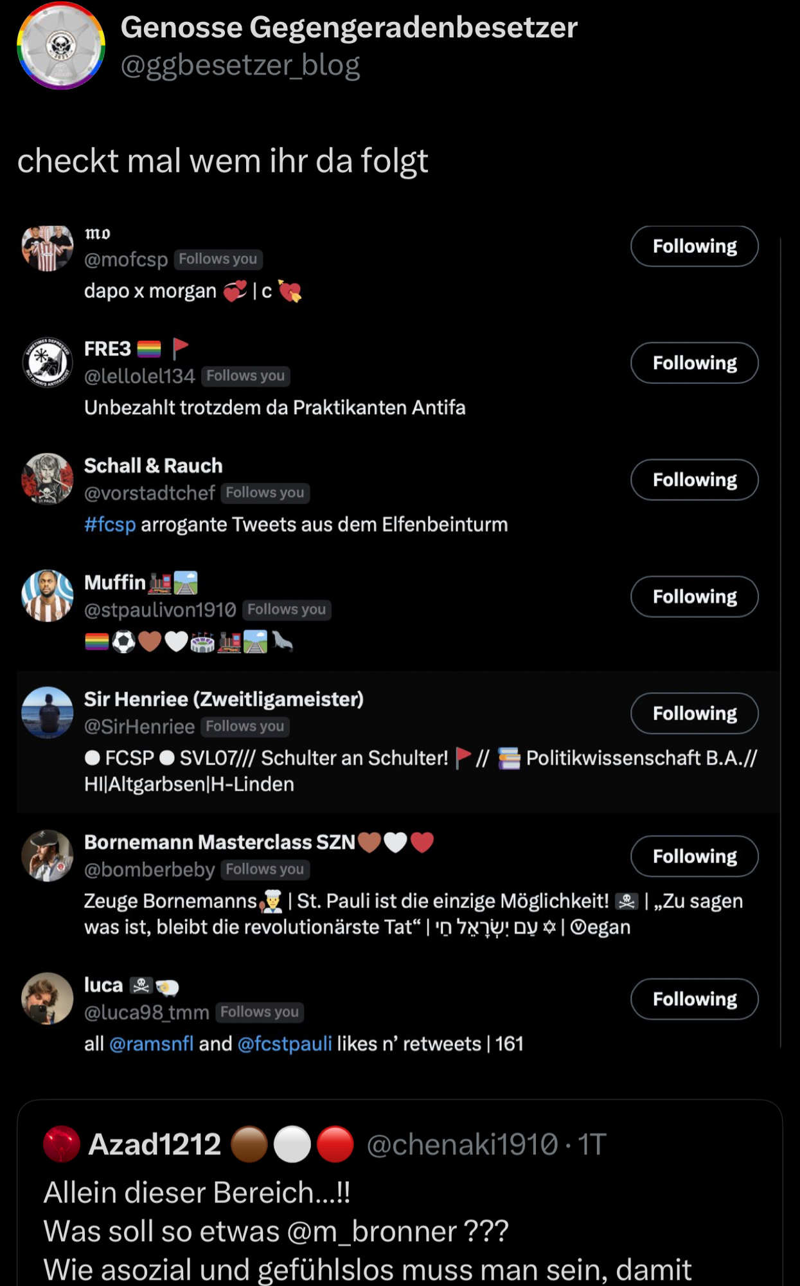Open the @ramsnfl mention link
This screenshot has width=800, height=1286.
(152, 1044)
